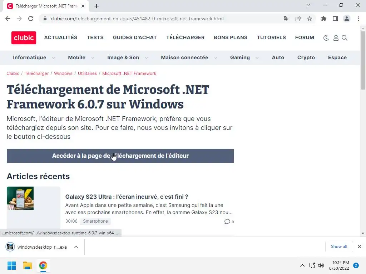Open the Auto category
Viewport: 366px width, 274px height.
pos(278,57)
